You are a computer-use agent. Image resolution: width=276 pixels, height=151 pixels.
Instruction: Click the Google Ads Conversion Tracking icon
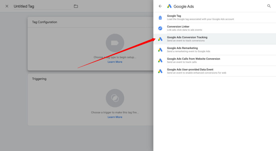[x=160, y=39]
